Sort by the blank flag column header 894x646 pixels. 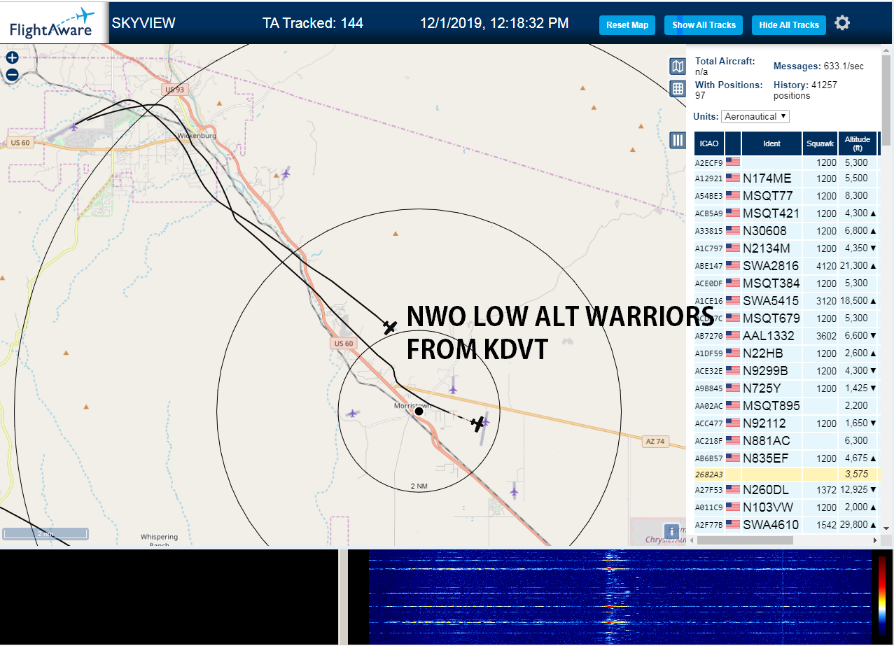point(733,143)
